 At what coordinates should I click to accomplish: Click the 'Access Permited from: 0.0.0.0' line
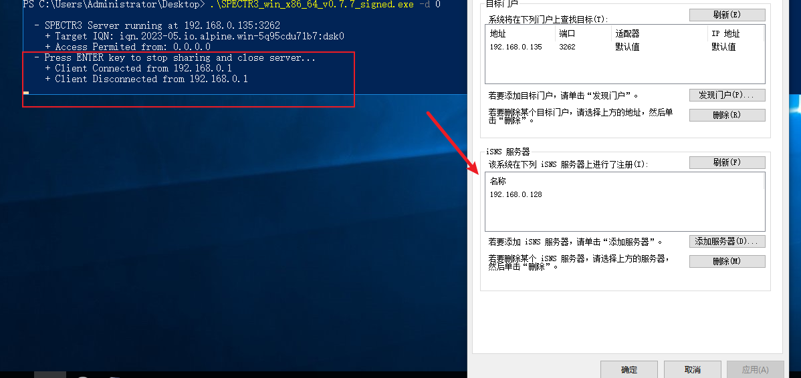(128, 47)
